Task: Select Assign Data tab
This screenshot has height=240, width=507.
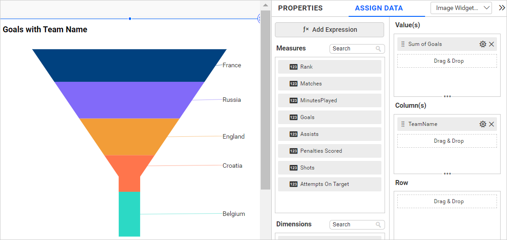Action: point(379,8)
